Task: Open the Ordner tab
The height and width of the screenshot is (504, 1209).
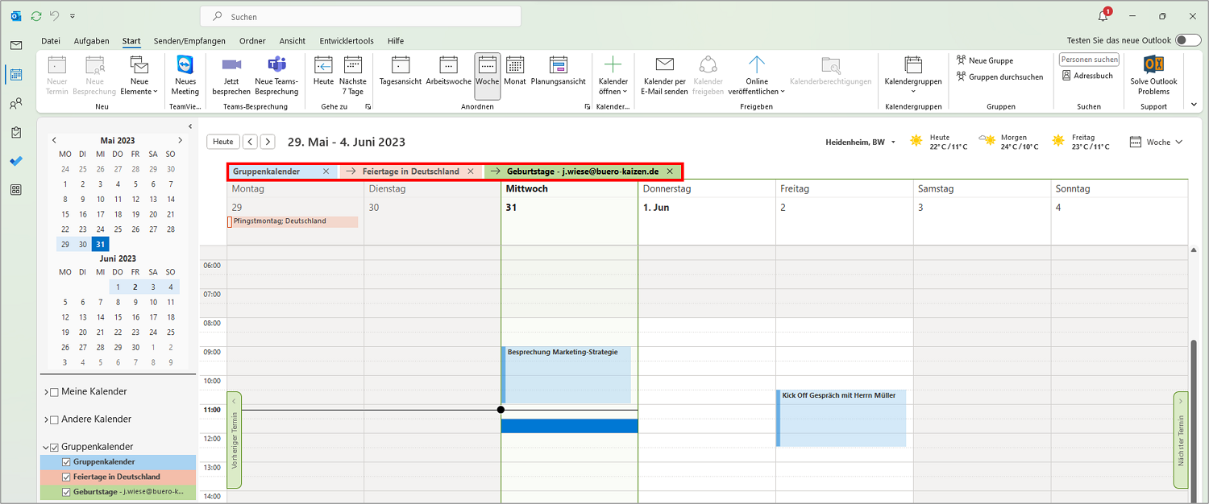Action: 252,41
